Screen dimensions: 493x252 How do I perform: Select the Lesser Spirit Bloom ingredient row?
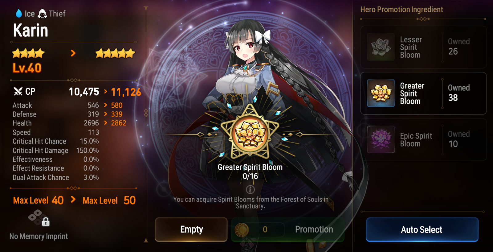[x=423, y=47]
